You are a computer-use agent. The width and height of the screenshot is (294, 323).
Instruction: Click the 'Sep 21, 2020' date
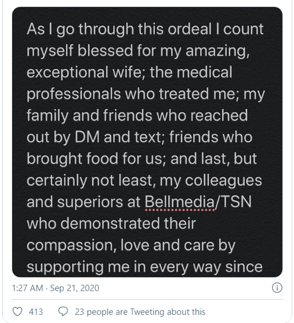click(x=75, y=288)
